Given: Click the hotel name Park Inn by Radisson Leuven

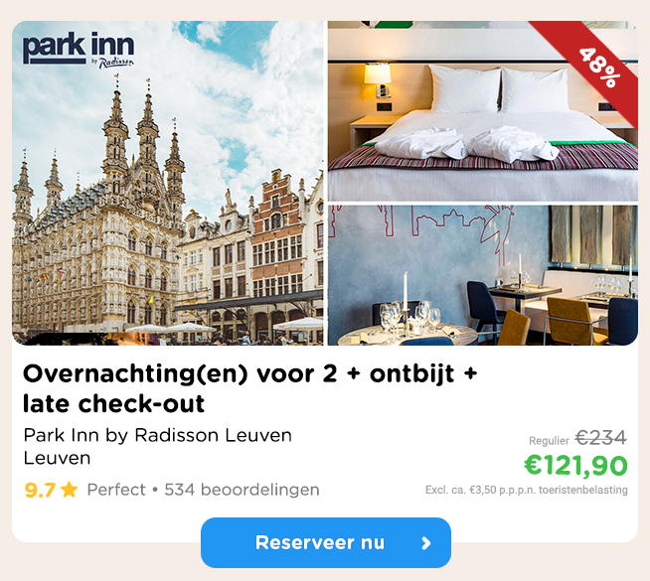Looking at the screenshot, I should point(157,435).
